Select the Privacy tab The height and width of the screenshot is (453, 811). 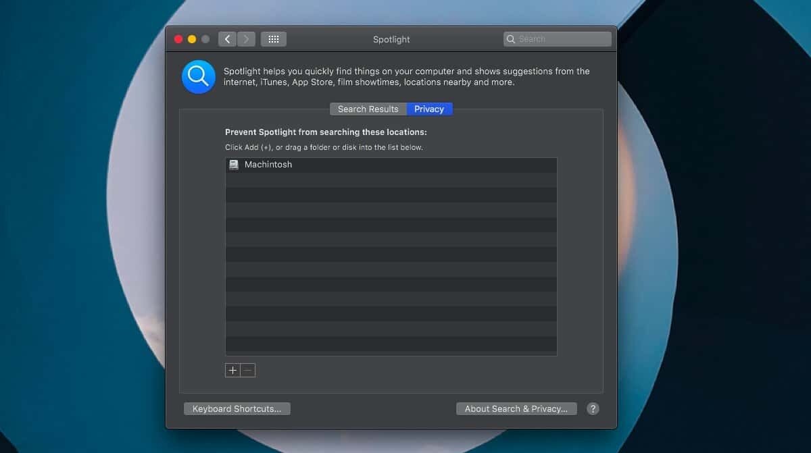428,109
